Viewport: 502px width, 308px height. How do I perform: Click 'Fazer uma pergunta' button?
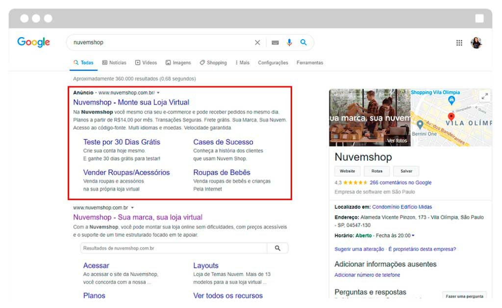click(466, 296)
